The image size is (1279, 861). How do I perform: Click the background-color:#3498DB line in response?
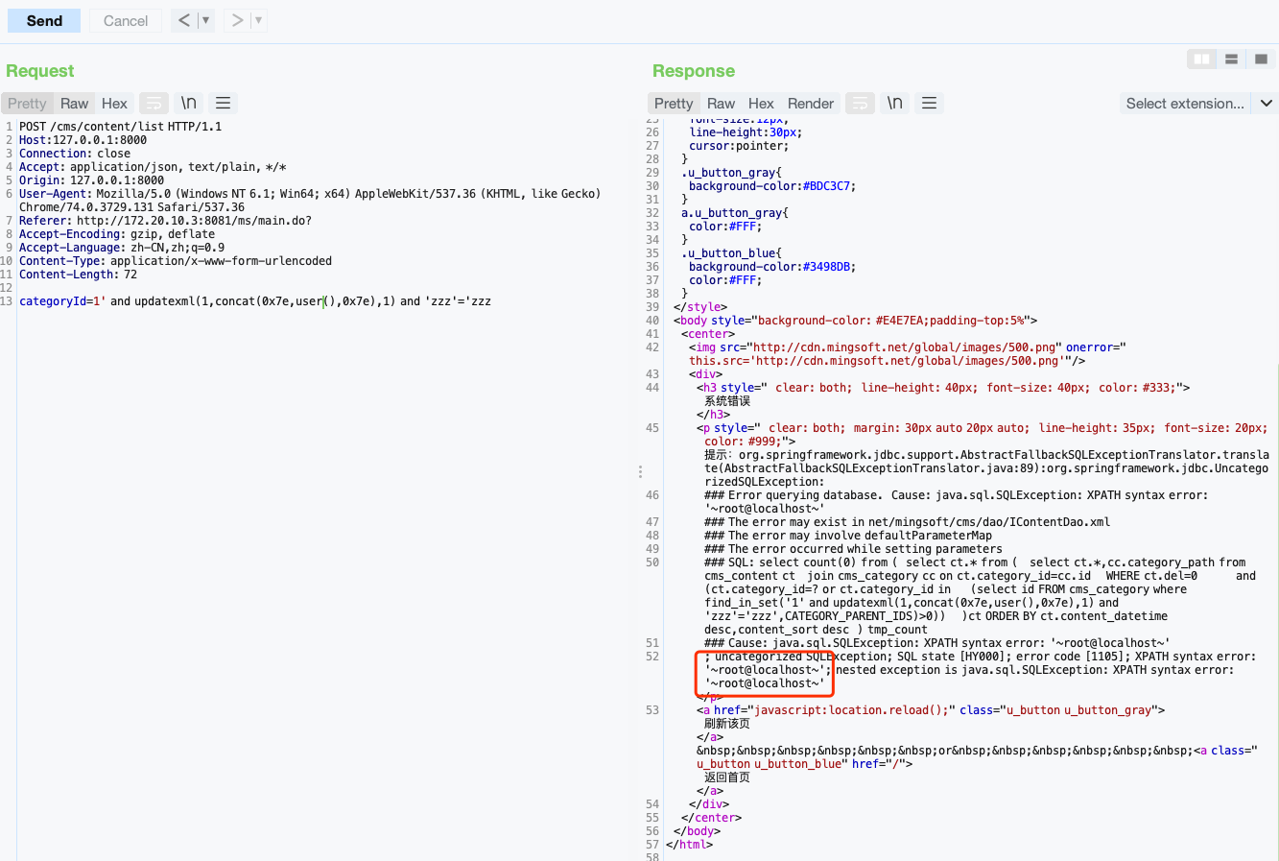click(x=772, y=267)
